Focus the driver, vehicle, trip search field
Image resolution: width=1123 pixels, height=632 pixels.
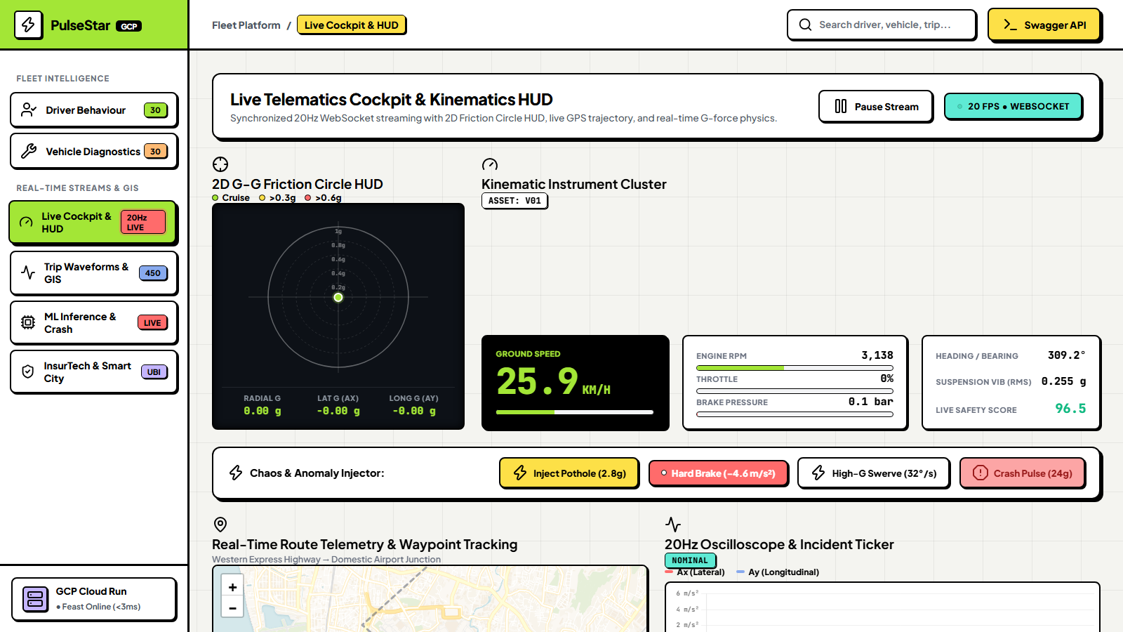882,25
